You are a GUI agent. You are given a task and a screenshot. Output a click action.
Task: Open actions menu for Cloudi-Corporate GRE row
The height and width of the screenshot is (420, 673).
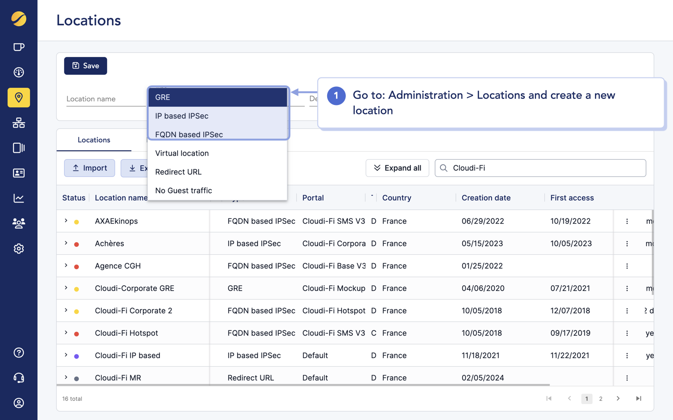pos(627,288)
